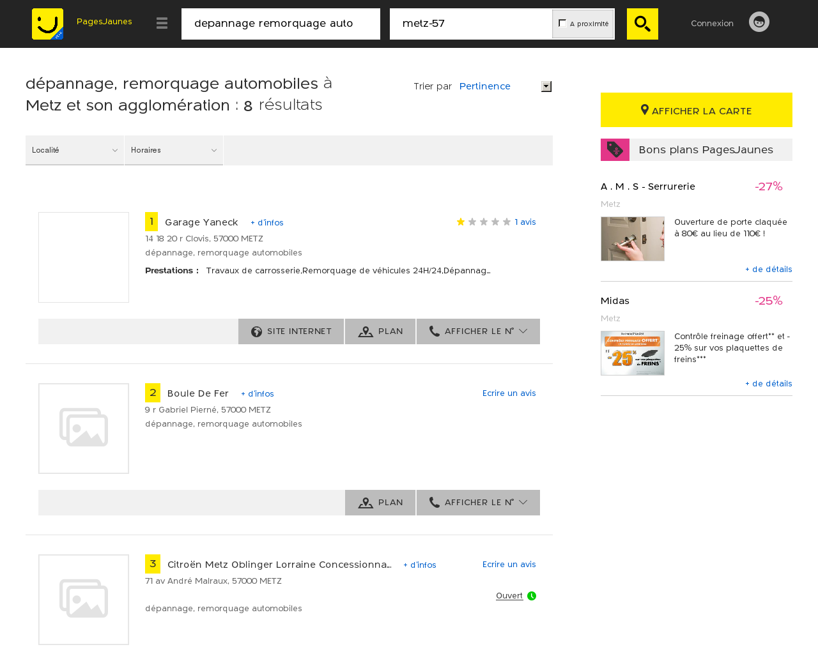818x654 pixels.
Task: Click the door lock serrurerie thumbnail
Action: [x=633, y=239]
